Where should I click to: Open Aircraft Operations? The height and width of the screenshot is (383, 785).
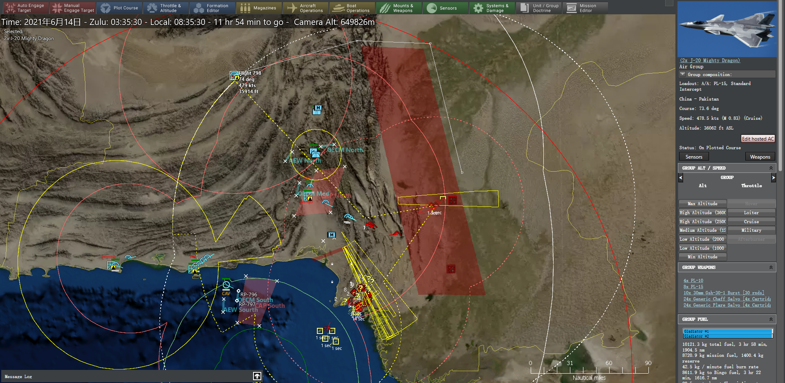point(306,8)
